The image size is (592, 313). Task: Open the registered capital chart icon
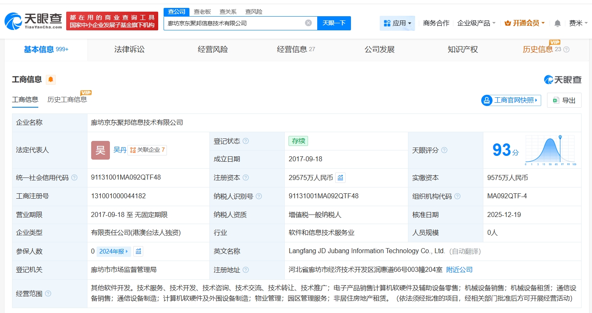coord(340,178)
